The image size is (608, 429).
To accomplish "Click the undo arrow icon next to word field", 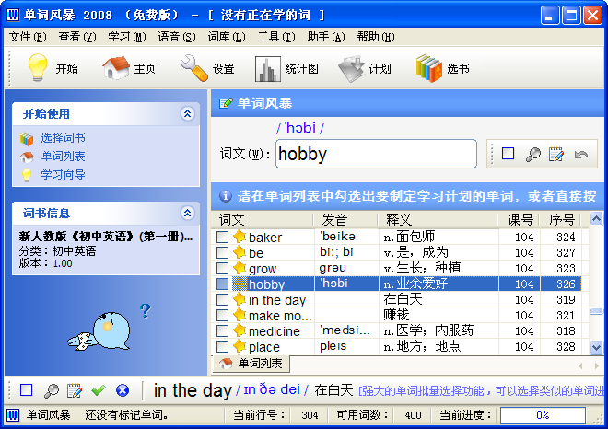I will click(580, 155).
